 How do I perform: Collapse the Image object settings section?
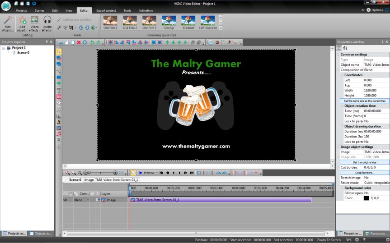pos(338,147)
